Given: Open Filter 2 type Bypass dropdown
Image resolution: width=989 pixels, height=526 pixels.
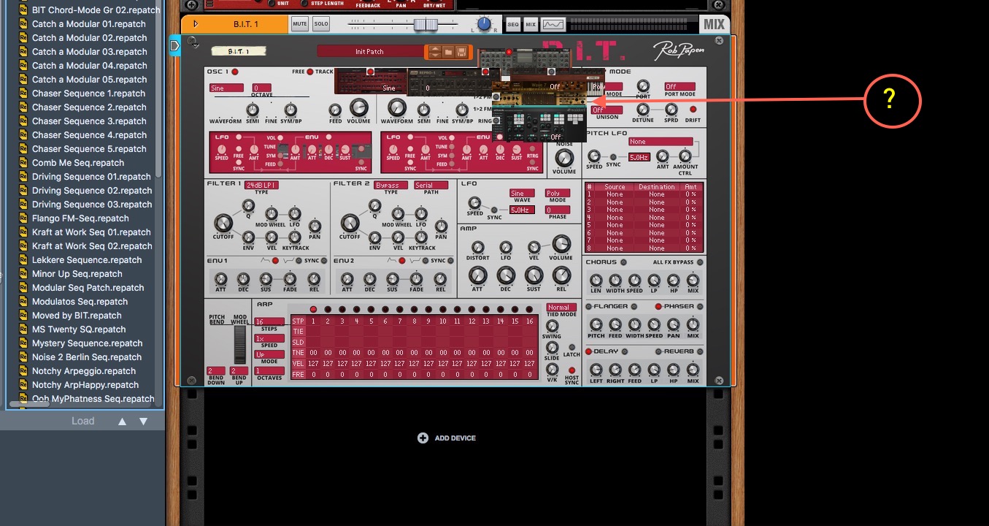Looking at the screenshot, I should tap(391, 186).
